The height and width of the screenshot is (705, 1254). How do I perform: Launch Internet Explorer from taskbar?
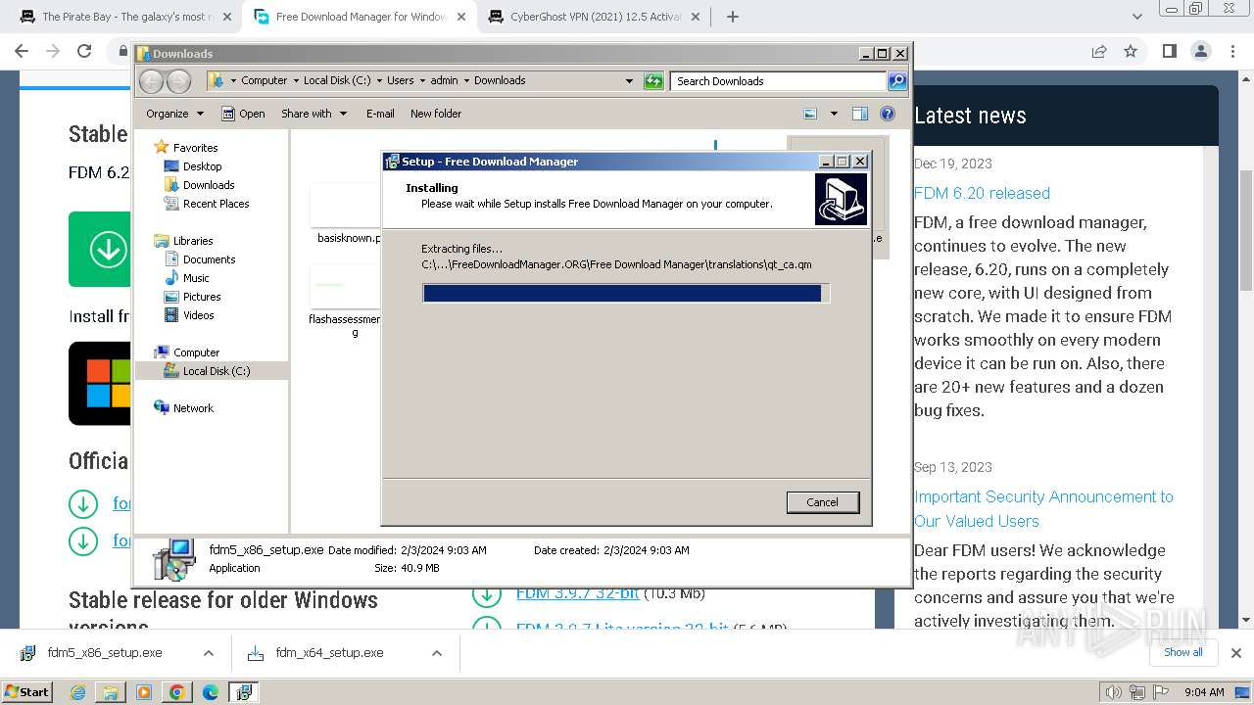click(78, 692)
